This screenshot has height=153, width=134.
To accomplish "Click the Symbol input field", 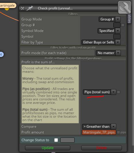I will point(117,37).
